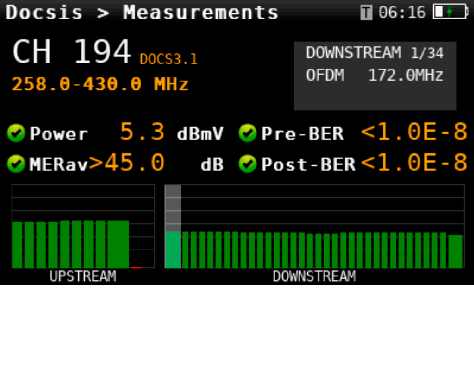
Task: Select the last downstream channel bar
Action: (455, 251)
